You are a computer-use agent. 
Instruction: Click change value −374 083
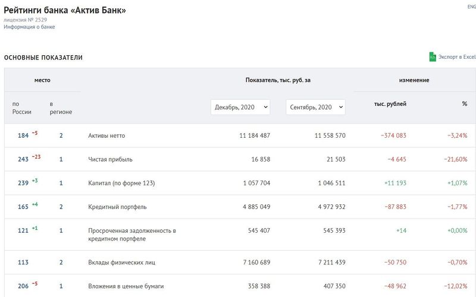[393, 135]
